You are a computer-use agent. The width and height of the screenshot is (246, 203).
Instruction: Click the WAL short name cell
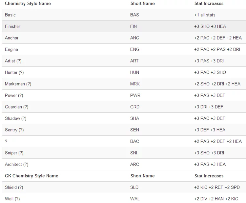pyautogui.click(x=135, y=199)
